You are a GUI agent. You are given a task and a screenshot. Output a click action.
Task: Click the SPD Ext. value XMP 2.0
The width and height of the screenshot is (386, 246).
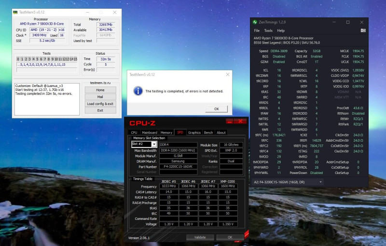[231, 150]
